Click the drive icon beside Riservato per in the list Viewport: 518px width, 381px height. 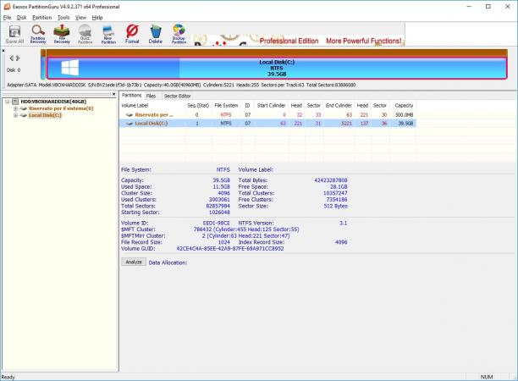point(129,114)
